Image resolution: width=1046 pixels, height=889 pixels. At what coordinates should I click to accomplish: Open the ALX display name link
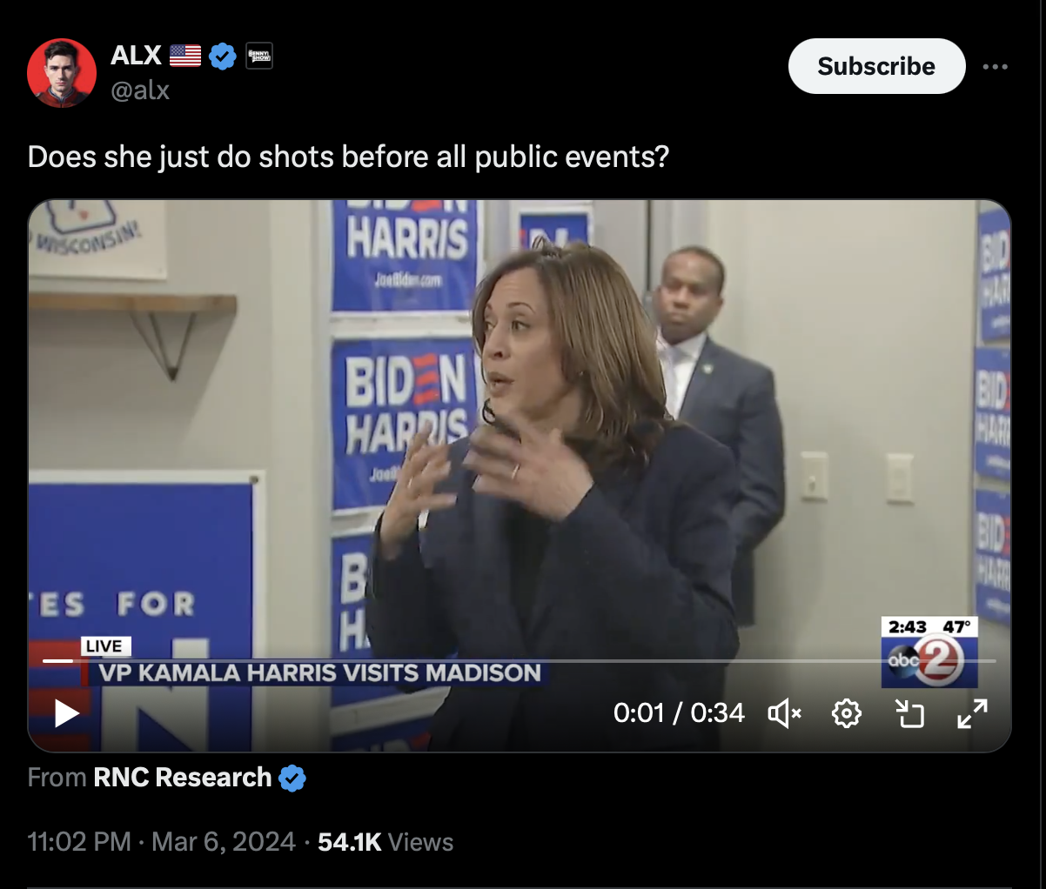tap(136, 55)
